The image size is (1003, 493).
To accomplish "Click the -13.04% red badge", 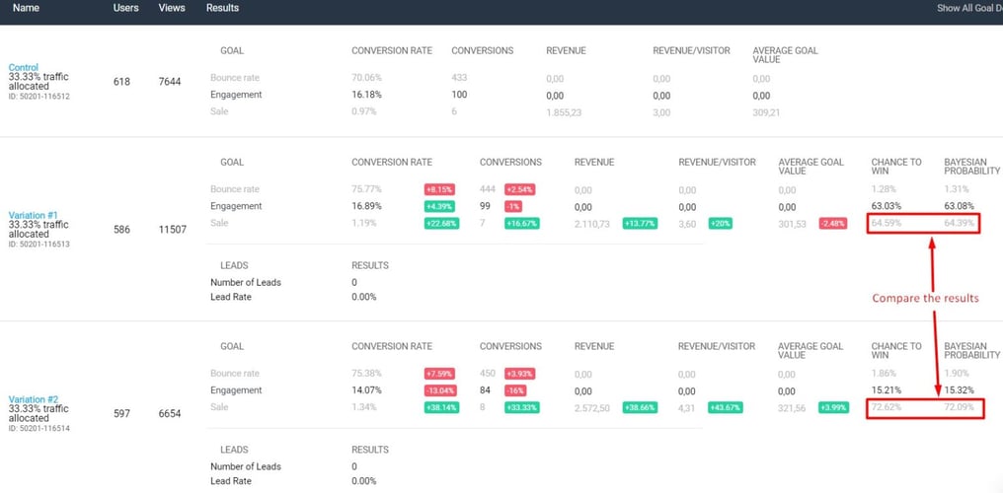I will pyautogui.click(x=441, y=390).
